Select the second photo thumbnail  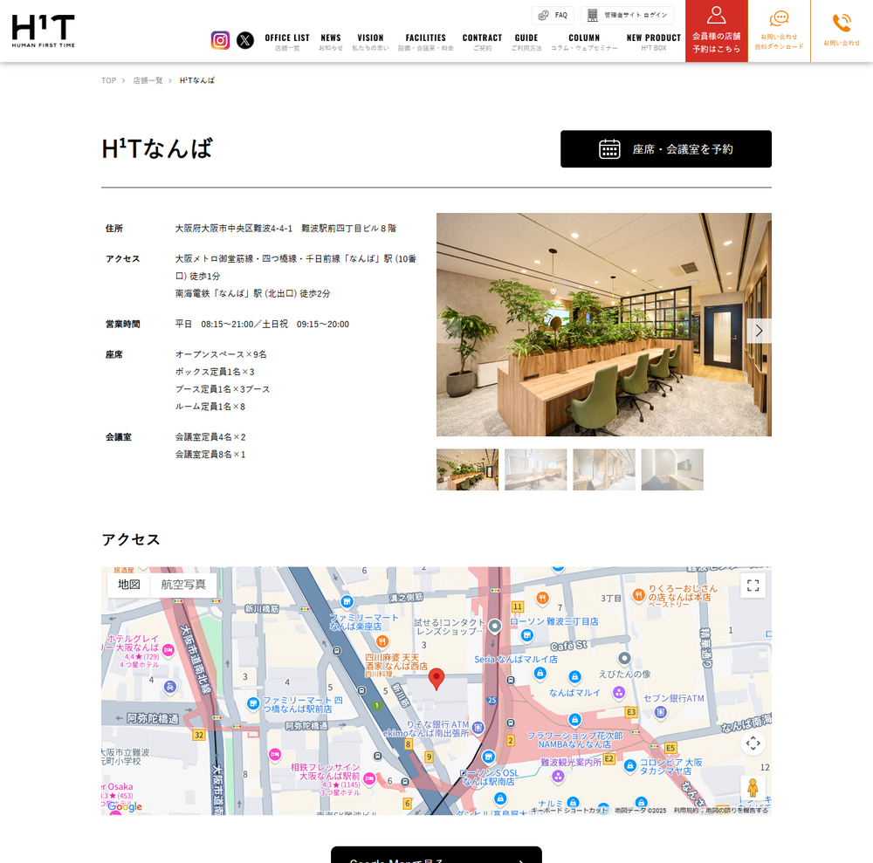535,469
